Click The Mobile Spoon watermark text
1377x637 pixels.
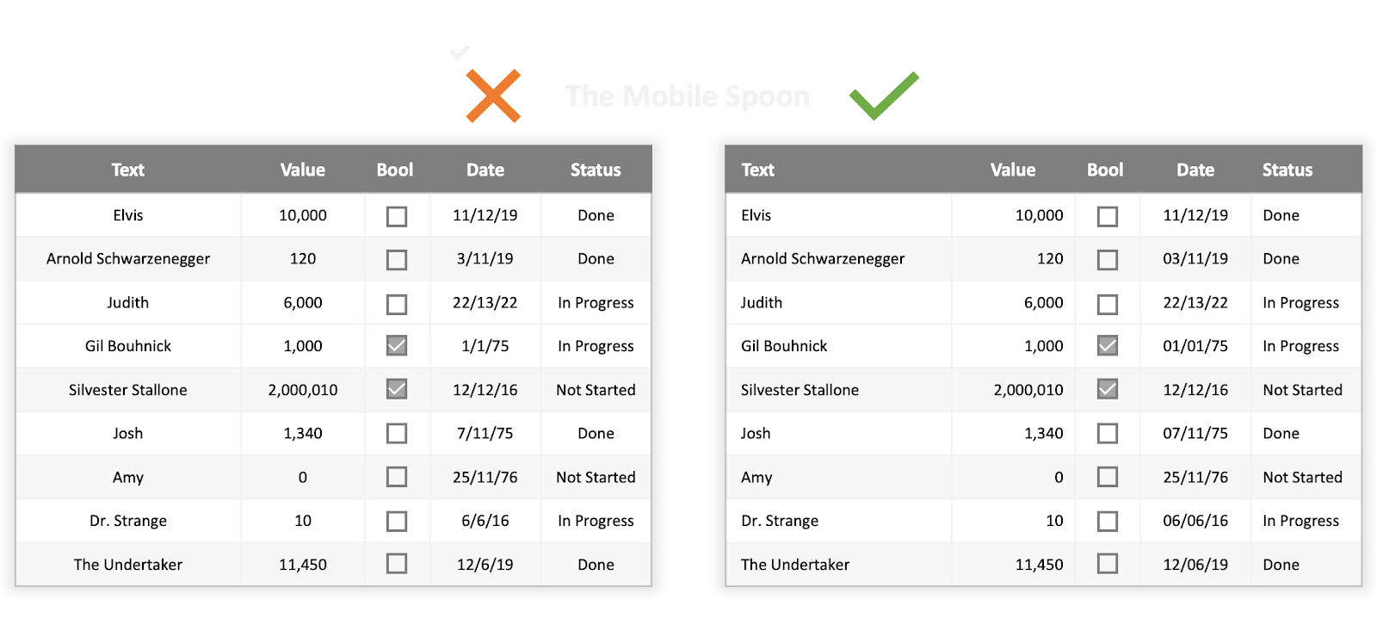pyautogui.click(x=687, y=96)
